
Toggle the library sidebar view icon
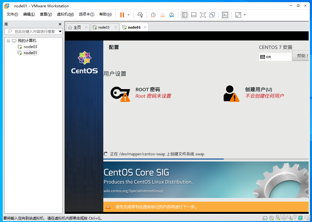click(185, 15)
